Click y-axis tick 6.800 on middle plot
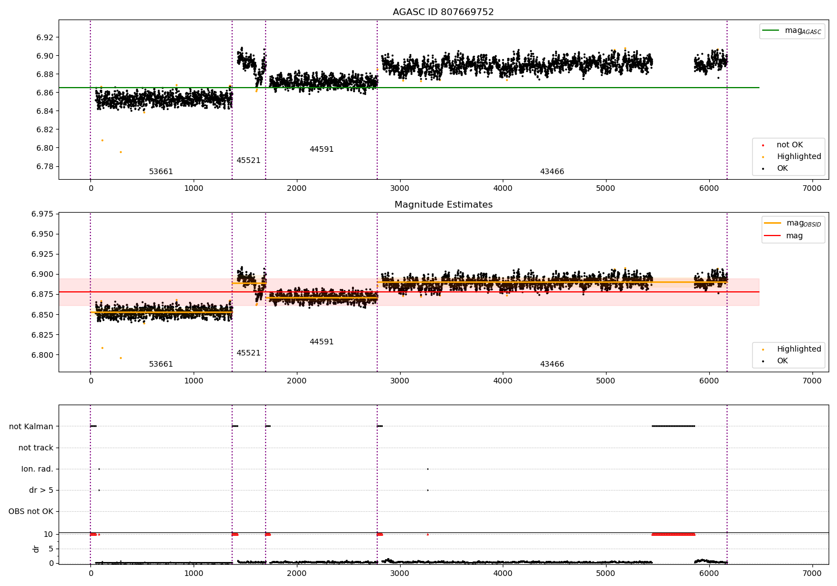837x586 pixels. (x=42, y=355)
